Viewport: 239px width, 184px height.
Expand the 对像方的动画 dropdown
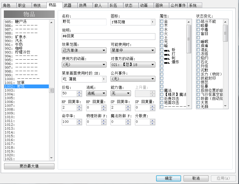tap(133, 65)
